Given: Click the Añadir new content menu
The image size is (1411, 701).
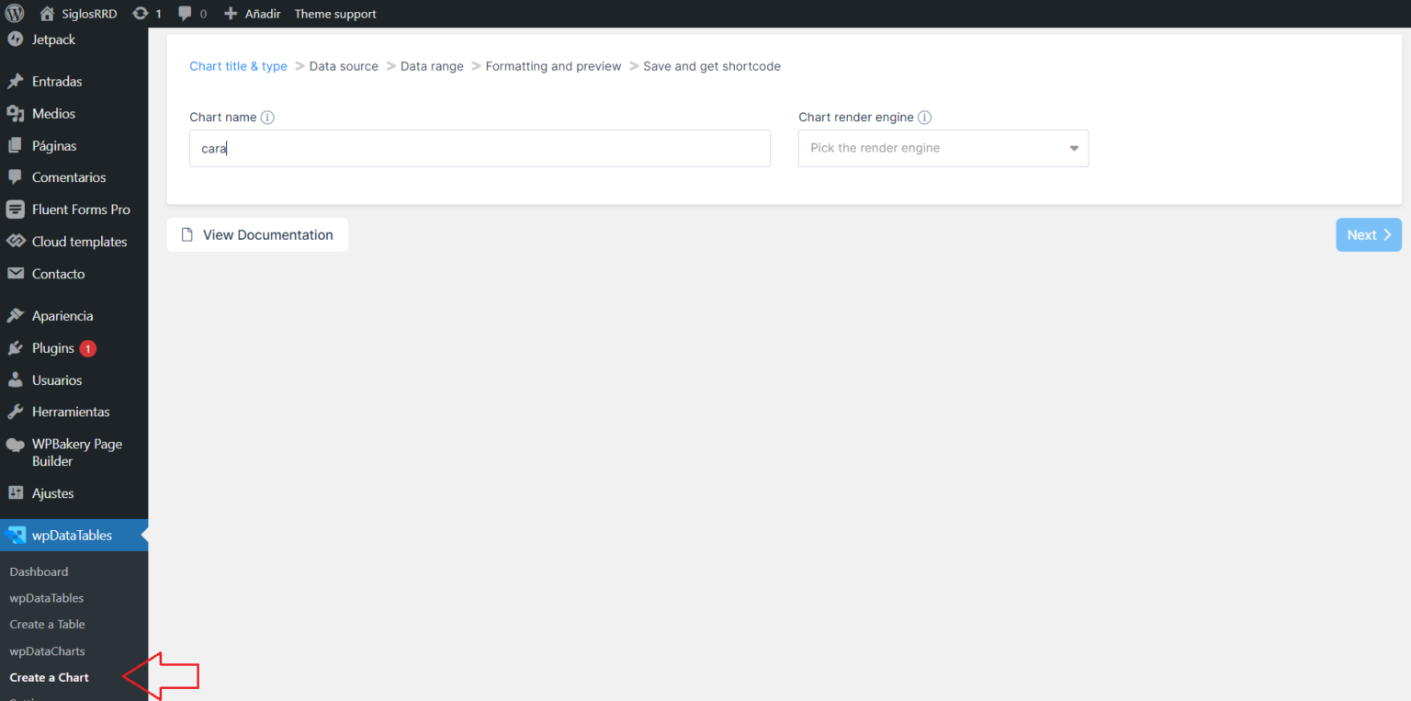Looking at the screenshot, I should click(253, 14).
